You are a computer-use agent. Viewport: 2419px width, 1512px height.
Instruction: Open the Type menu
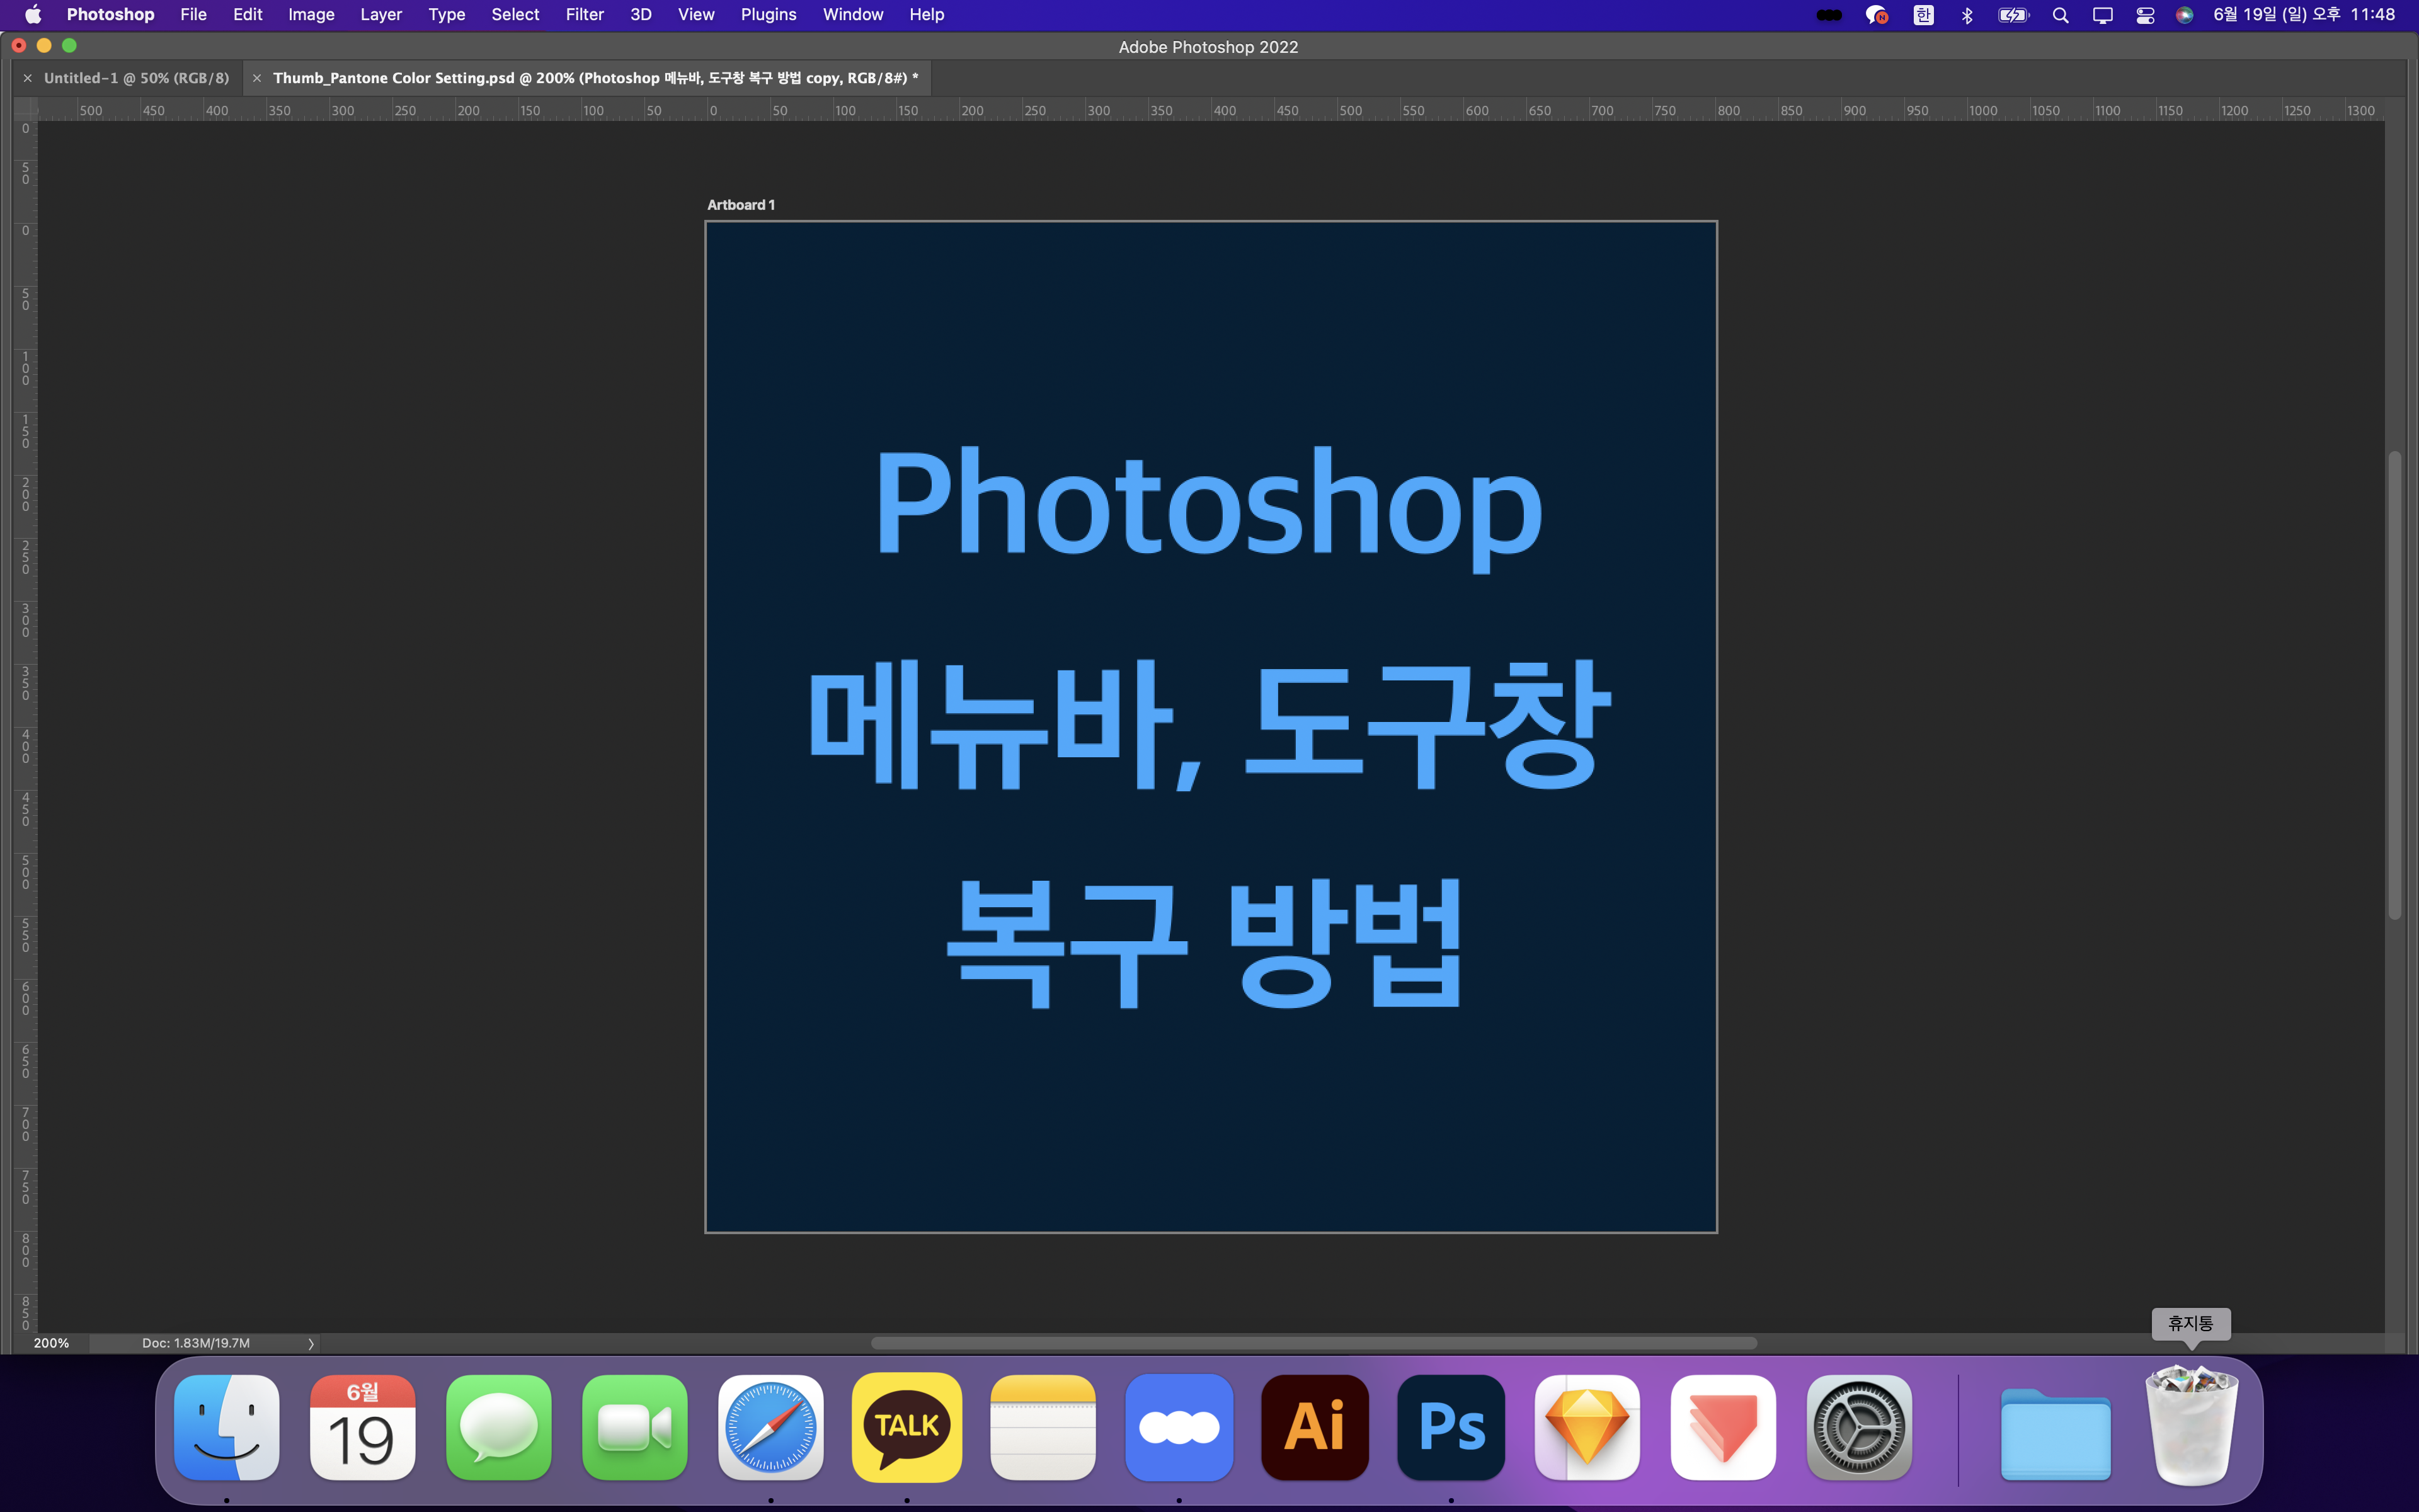pos(446,14)
